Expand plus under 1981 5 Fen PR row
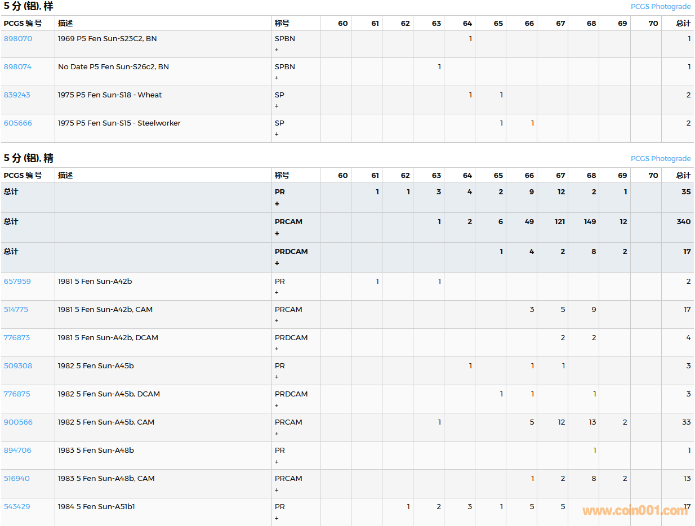695x526 pixels. coord(277,293)
